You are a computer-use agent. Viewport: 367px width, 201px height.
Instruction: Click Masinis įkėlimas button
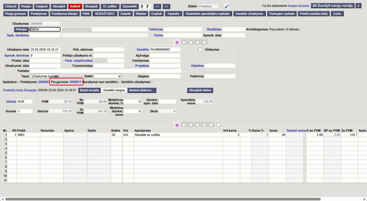(x=141, y=91)
